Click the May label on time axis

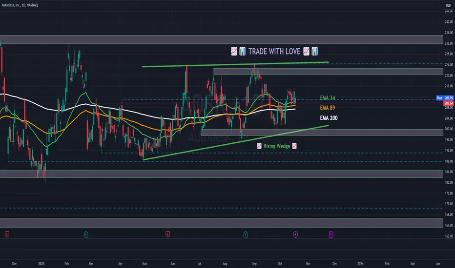pyautogui.click(x=145, y=264)
